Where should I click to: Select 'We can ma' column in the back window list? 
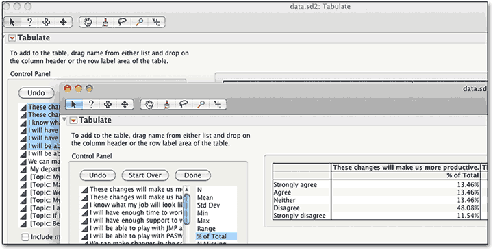[x=40, y=162]
